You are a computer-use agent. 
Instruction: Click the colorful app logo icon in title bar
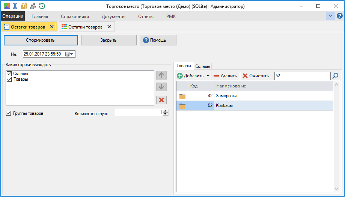click(x=7, y=6)
